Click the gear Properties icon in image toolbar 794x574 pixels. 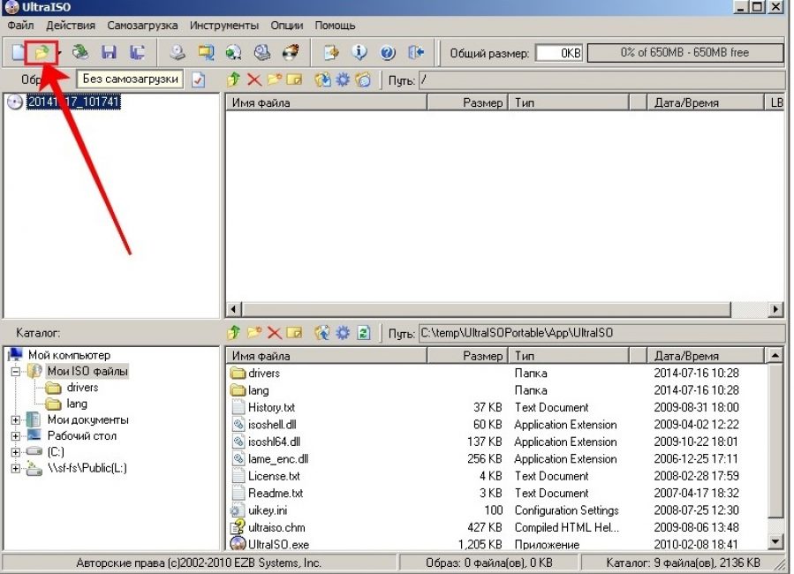pyautogui.click(x=343, y=79)
